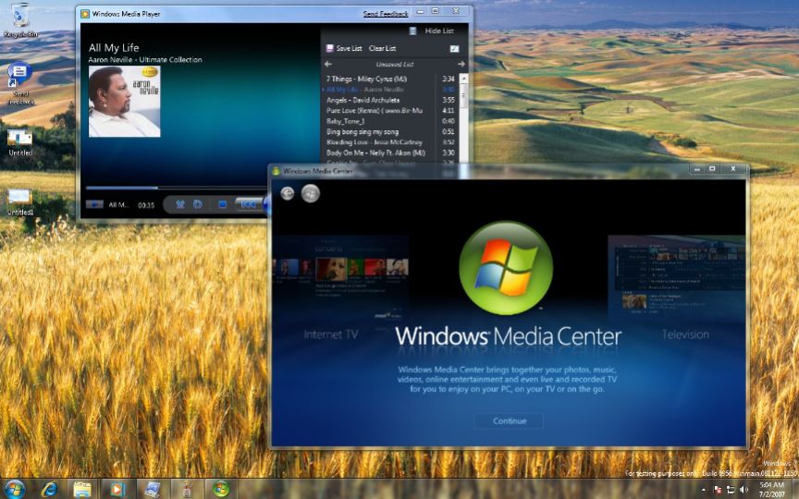The image size is (799, 499).
Task: Select 'Angels - David Archuleta' in playlist
Action: pos(363,100)
